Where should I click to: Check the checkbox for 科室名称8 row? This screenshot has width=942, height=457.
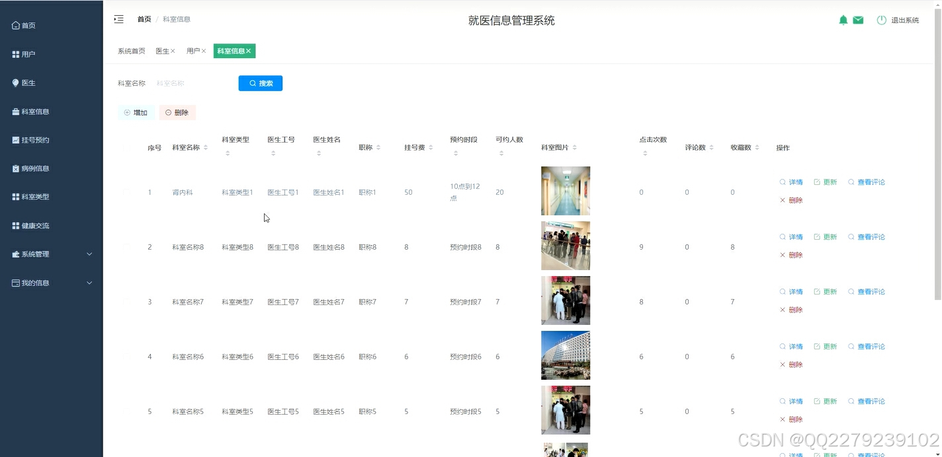click(126, 246)
